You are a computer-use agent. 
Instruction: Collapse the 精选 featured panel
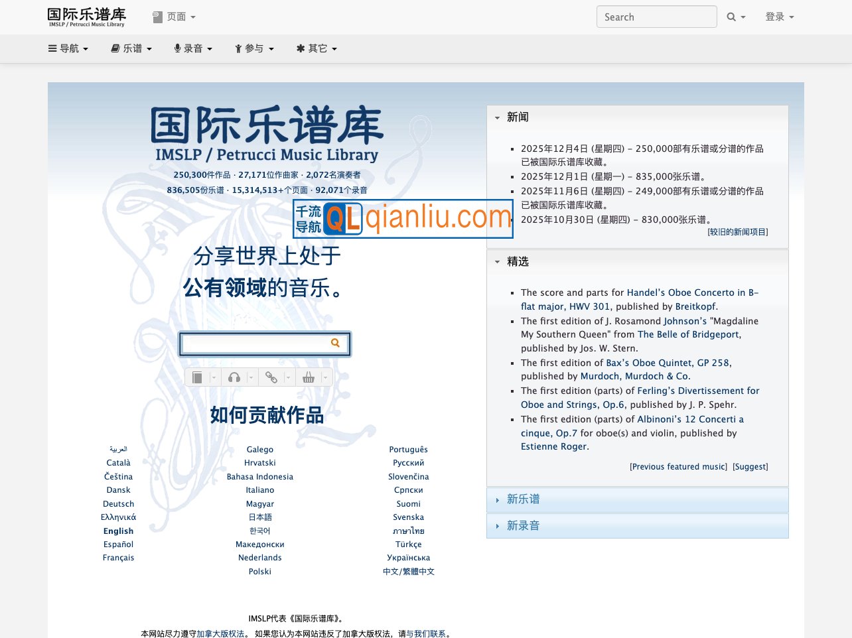(x=498, y=261)
